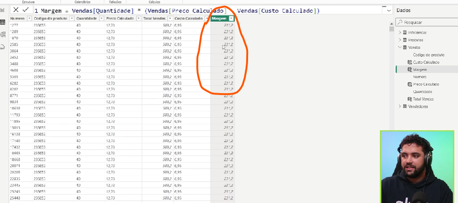Click calculated column icon beside Margem field
This screenshot has height=203, width=458.
[x=410, y=69]
